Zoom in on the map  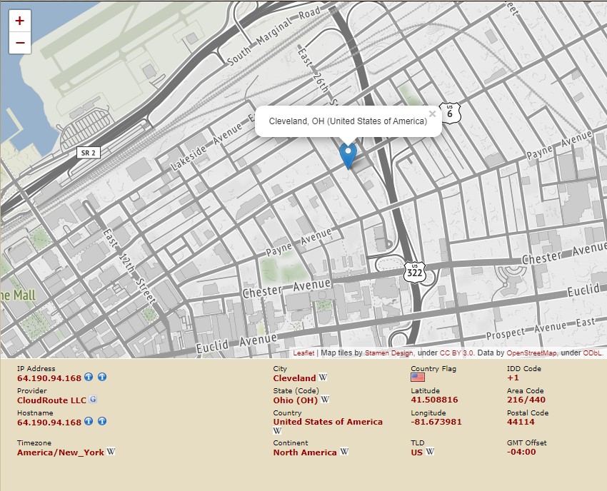[x=19, y=21]
